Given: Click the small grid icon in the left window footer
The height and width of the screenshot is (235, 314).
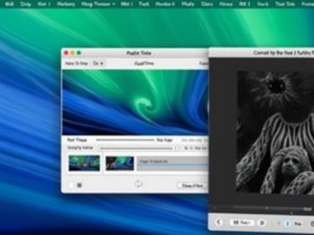Looking at the screenshot, I should pyautogui.click(x=79, y=185).
